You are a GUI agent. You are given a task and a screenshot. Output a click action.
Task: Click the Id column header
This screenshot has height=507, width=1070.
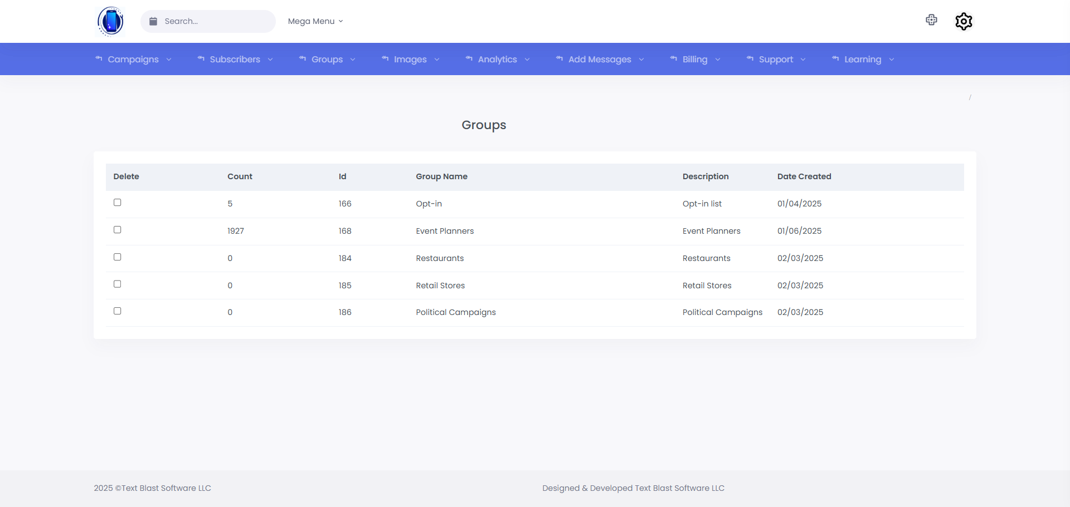tap(342, 176)
